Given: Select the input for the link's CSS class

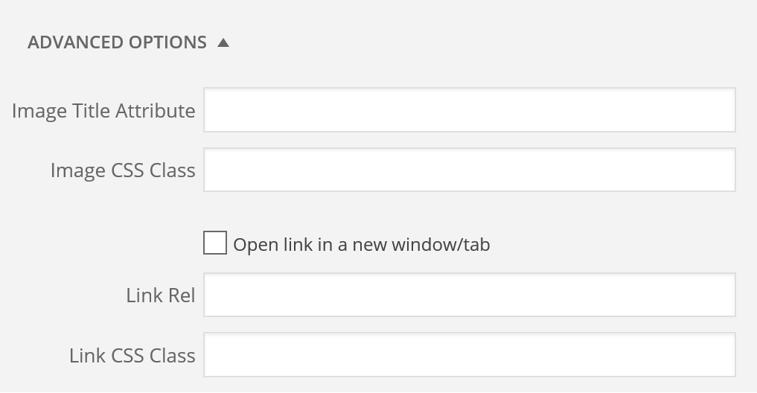Looking at the screenshot, I should click(469, 354).
